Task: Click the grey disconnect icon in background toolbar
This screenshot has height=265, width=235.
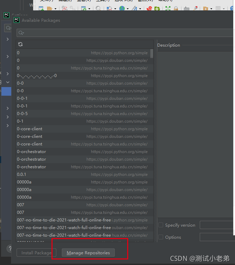Action: (x=73, y=8)
